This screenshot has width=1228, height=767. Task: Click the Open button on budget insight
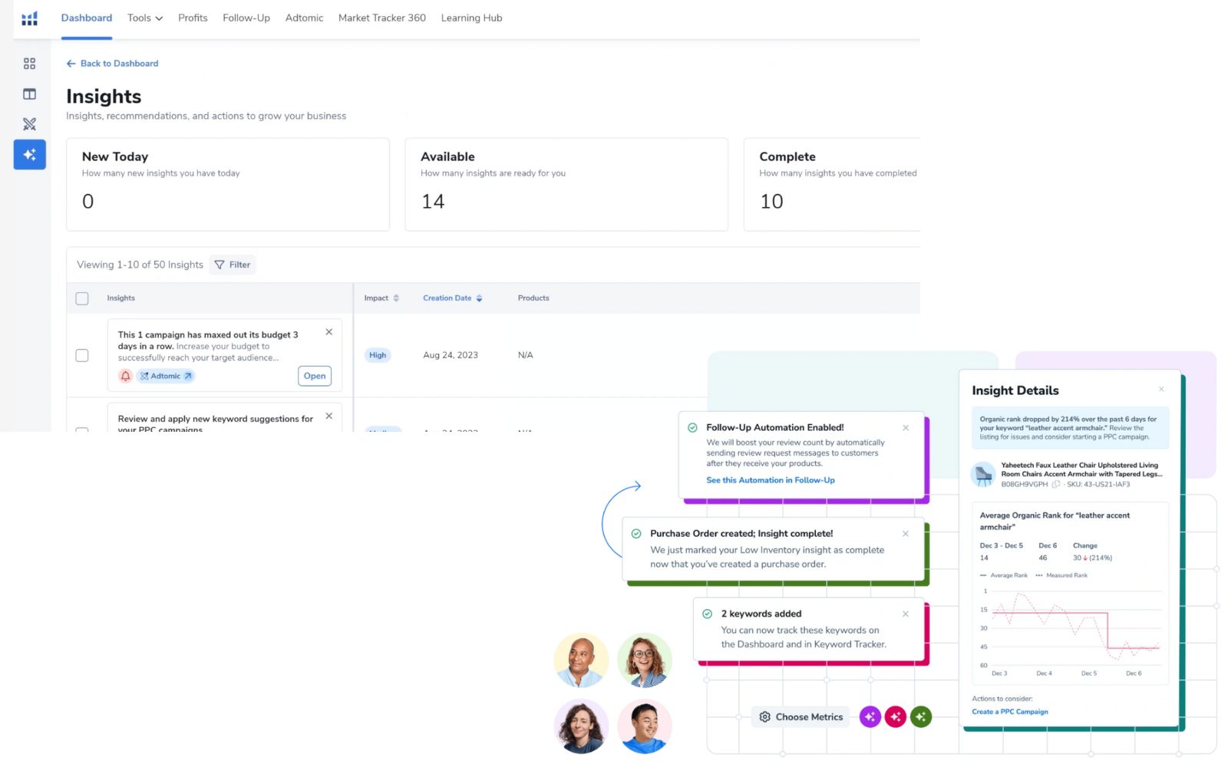315,376
